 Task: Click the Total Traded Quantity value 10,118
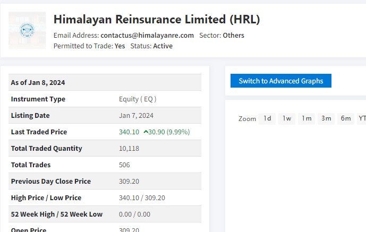tap(129, 148)
